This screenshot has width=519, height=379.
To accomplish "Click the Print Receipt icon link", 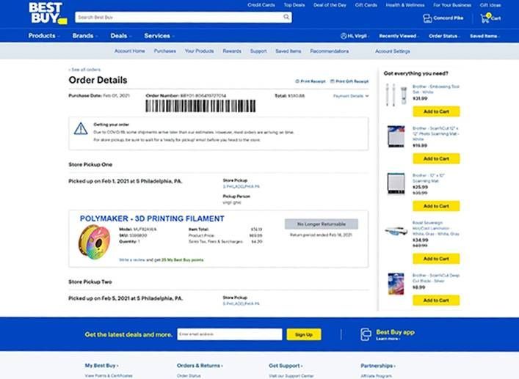I will point(310,81).
